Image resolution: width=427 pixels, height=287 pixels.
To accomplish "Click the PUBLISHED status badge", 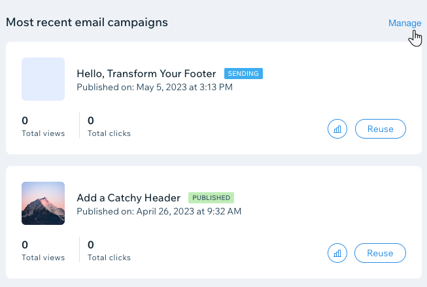I will 211,197.
